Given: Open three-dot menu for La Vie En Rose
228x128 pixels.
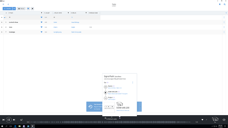Looking at the screenshot, I should 224,22.
